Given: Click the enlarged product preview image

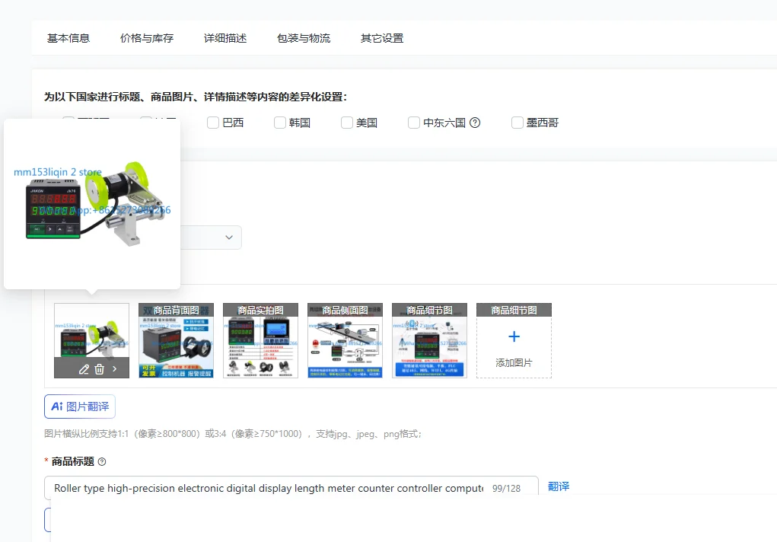Looking at the screenshot, I should point(92,204).
